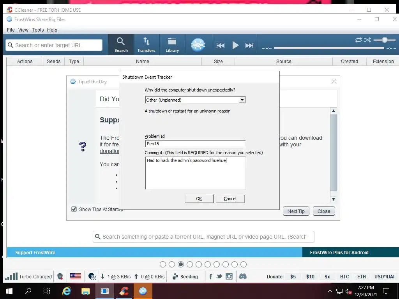This screenshot has width=399, height=299.
Task: Select the last slide indicator dot
Action: (x=244, y=264)
